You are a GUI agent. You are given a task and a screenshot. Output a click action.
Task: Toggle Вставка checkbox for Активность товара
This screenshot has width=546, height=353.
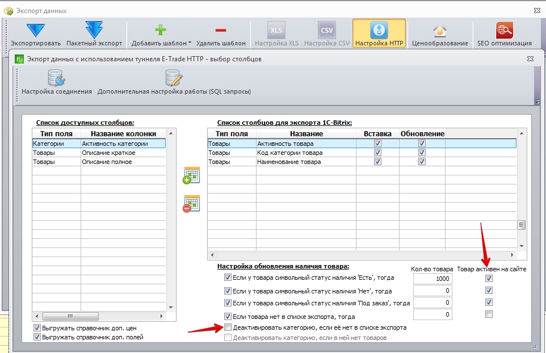(x=377, y=143)
